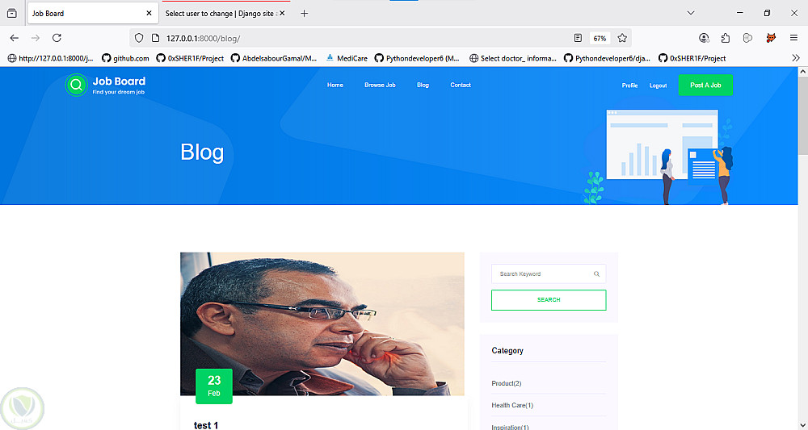Bookmark this page with the star icon

622,38
